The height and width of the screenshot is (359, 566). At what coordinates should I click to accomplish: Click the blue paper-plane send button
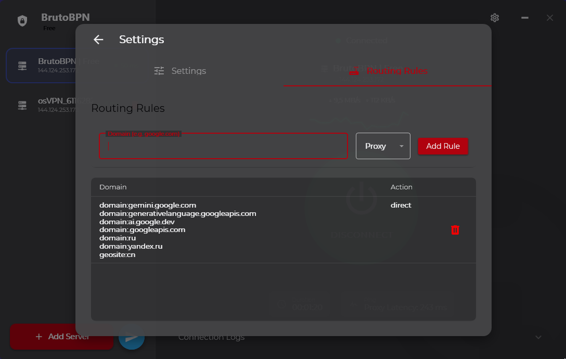pyautogui.click(x=132, y=337)
